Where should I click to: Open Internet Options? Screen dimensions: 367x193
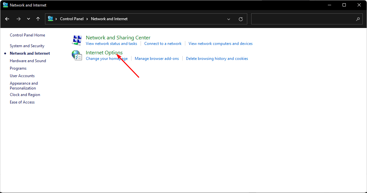pos(104,52)
